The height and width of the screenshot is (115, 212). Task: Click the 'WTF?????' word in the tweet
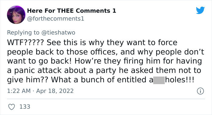pyautogui.click(x=25, y=43)
